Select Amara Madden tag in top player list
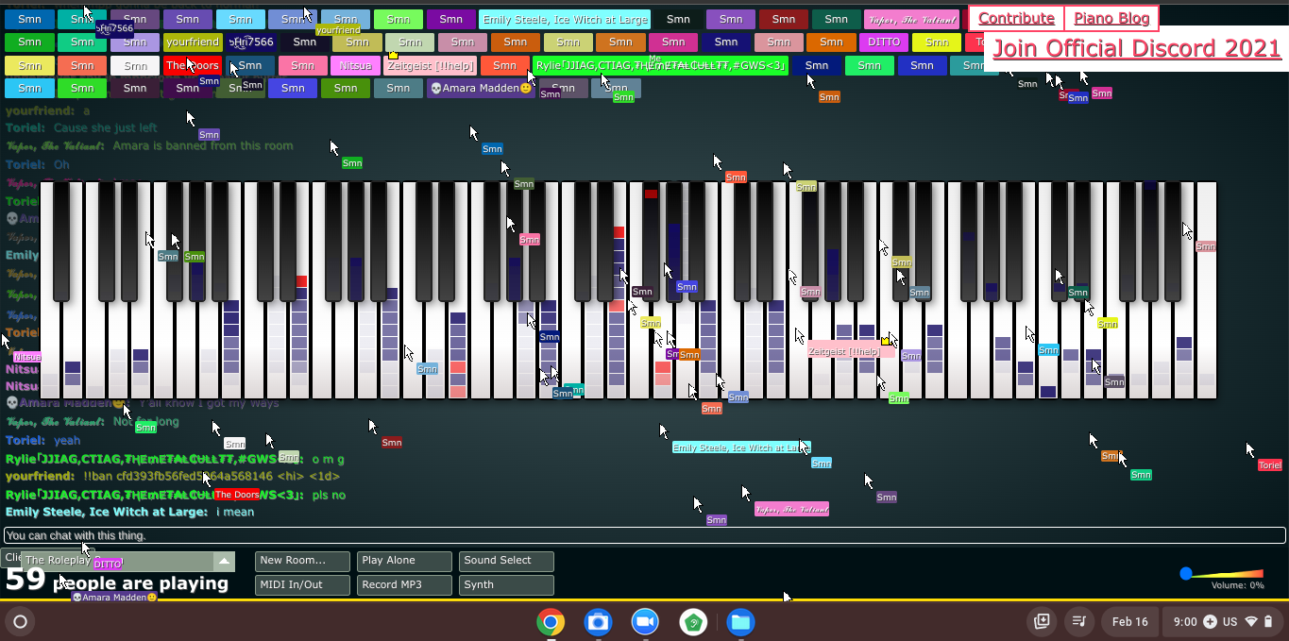The height and width of the screenshot is (641, 1289). click(480, 88)
